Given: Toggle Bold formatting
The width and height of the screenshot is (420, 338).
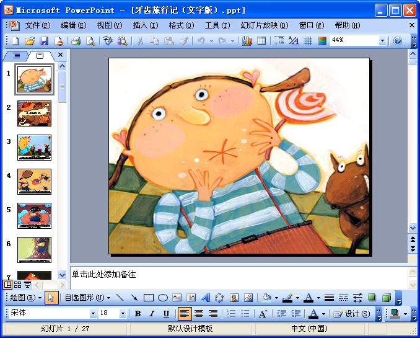Looking at the screenshot, I should (x=138, y=313).
